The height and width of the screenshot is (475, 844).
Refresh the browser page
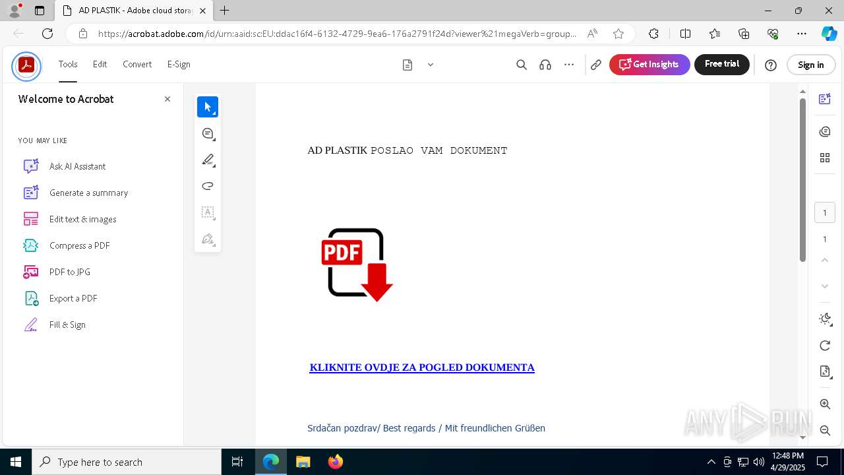pos(47,34)
